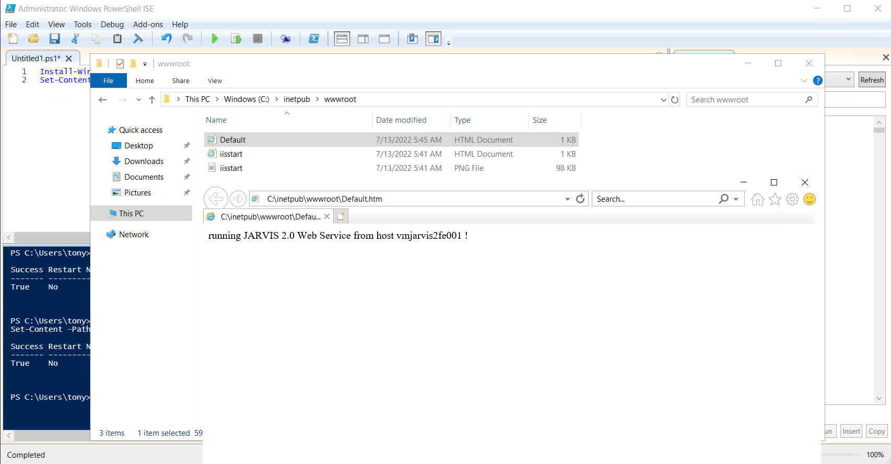Viewport: 891px width, 464px height.
Task: Sort files by Type column
Action: point(462,120)
